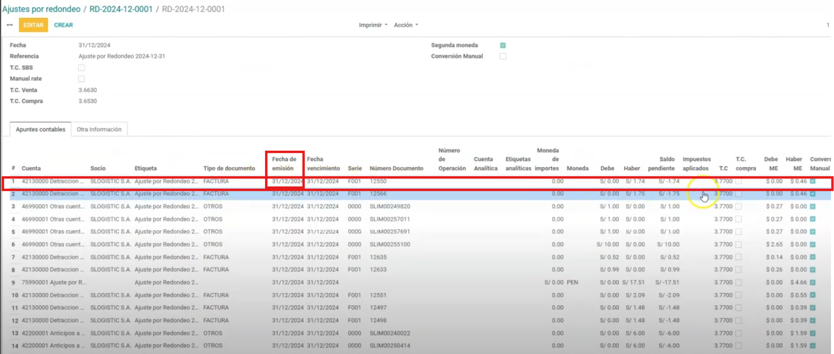Toggle the Segunda moneda checkbox
834x354 pixels.
[x=502, y=45]
